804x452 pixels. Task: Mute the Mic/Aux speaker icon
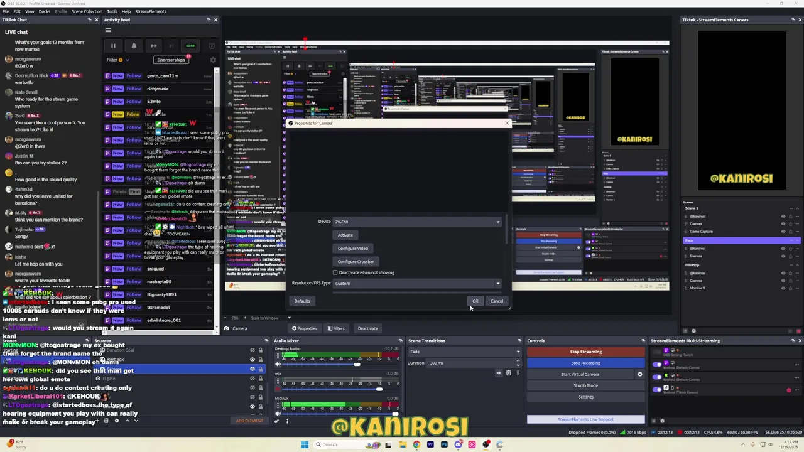[278, 414]
